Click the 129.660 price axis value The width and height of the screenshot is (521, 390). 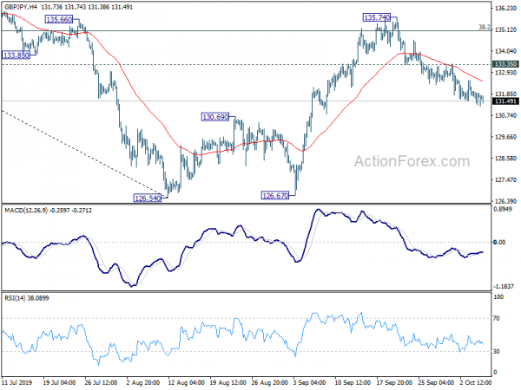(x=505, y=137)
